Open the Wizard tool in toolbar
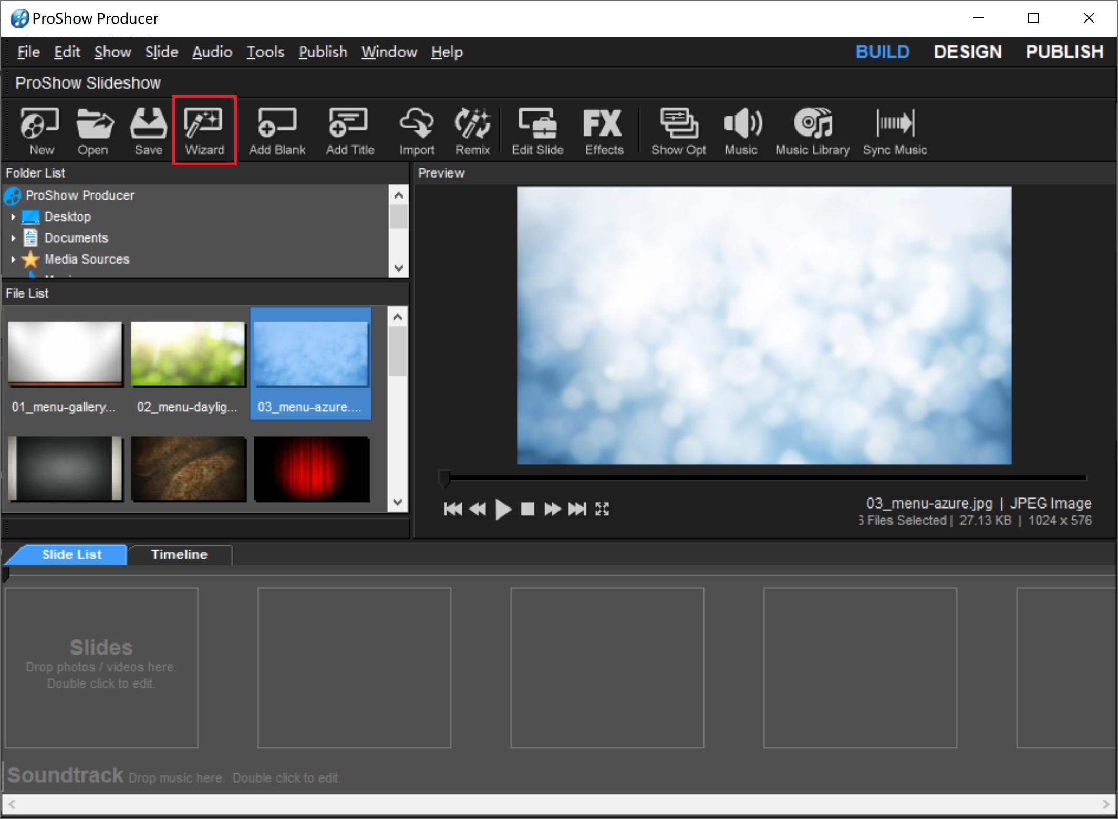Viewport: 1118px width, 819px height. click(204, 130)
